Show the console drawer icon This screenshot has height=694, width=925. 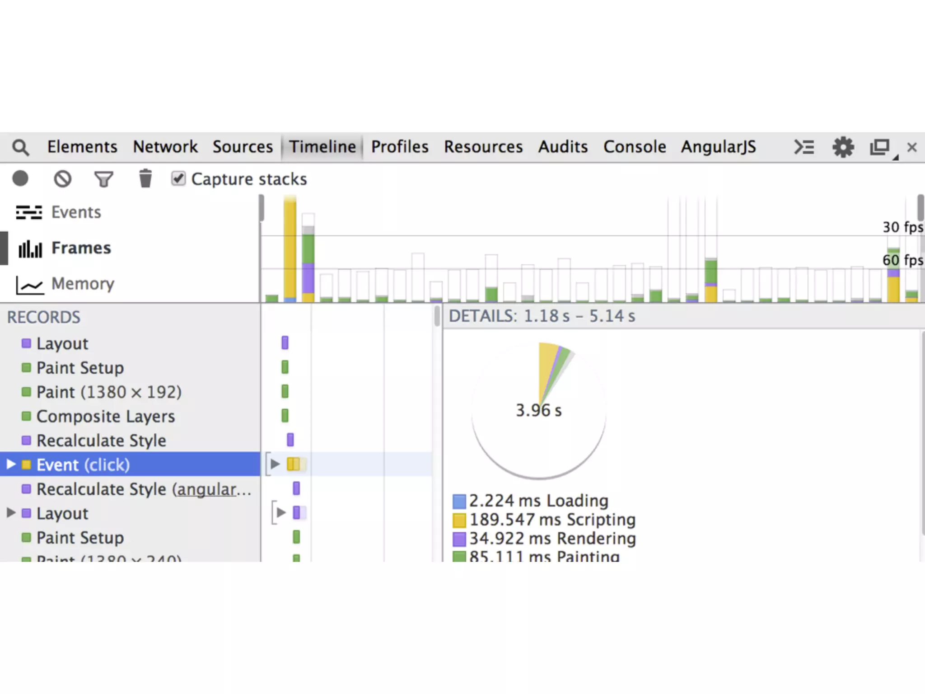click(x=804, y=147)
